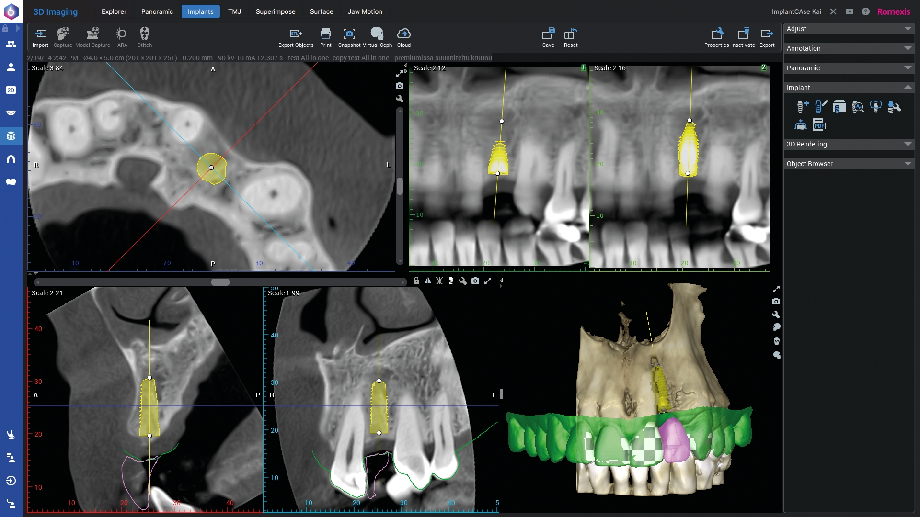The width and height of the screenshot is (920, 517).
Task: Generate the implant PDF report
Action: coord(819,124)
